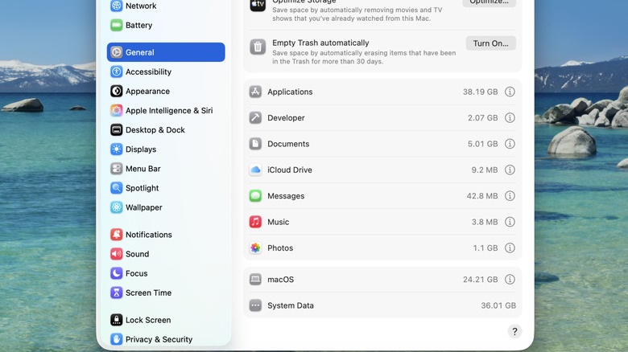Open the Displays sun icon
Screen dimensions: 628x352
pos(116,149)
